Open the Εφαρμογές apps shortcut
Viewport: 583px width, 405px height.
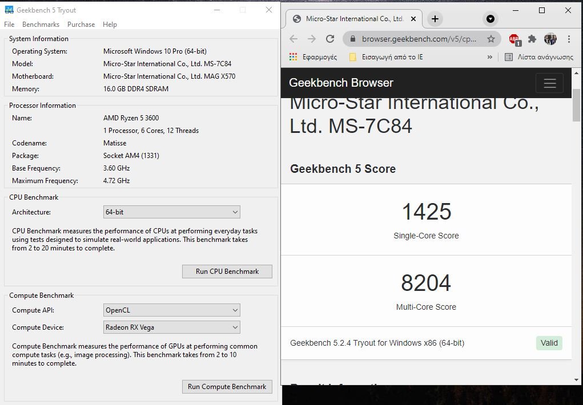pyautogui.click(x=313, y=57)
